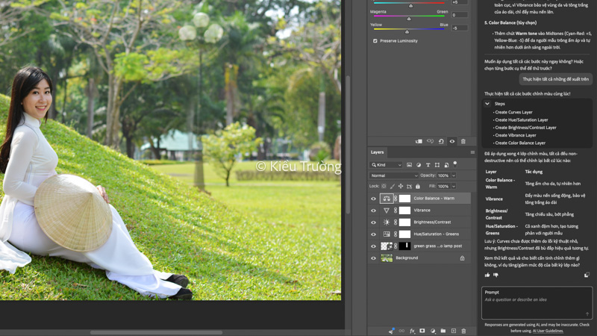Give thumbs down to the AI response
This screenshot has width=597, height=336.
click(496, 275)
